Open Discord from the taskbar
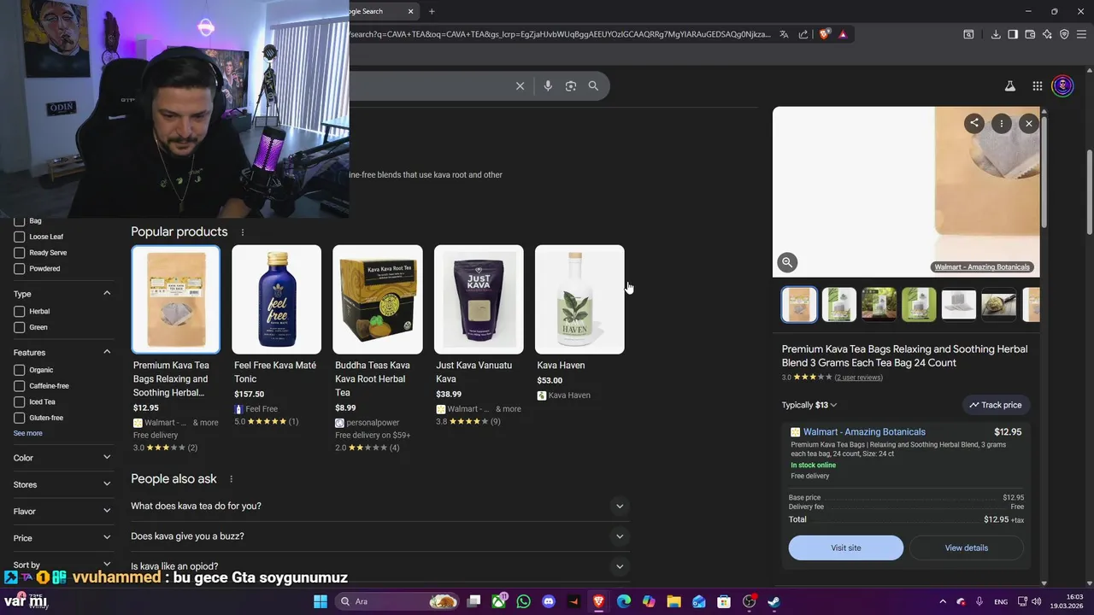The height and width of the screenshot is (615, 1094). [549, 601]
